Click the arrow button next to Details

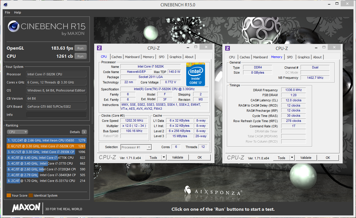click(x=84, y=132)
